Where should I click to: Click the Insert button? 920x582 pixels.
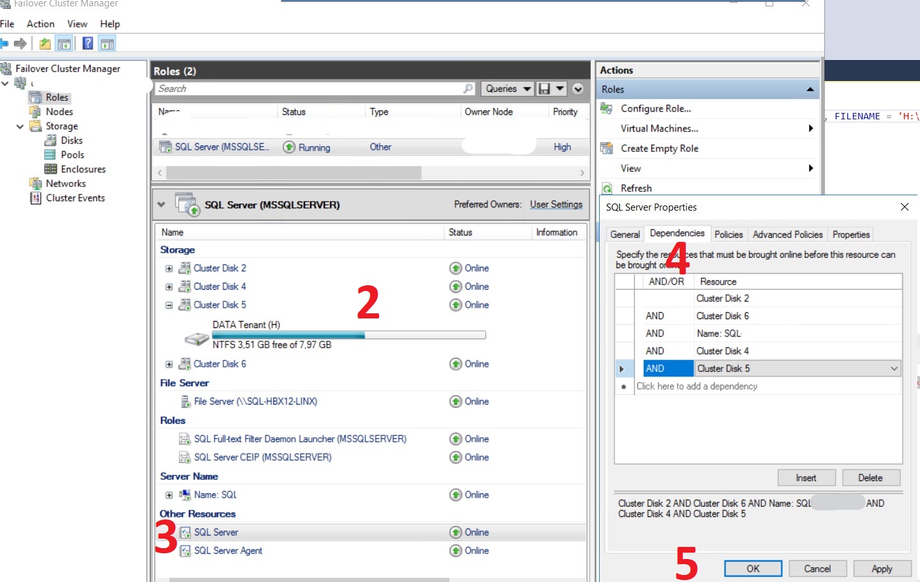pos(806,478)
